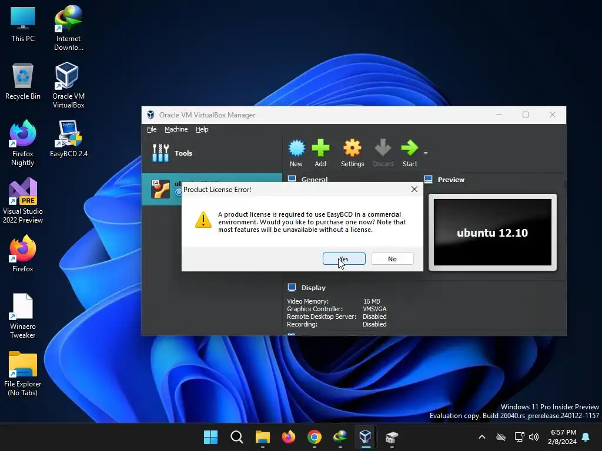602x451 pixels.
Task: Click the VMSVGA graphics controller value
Action: click(374, 309)
